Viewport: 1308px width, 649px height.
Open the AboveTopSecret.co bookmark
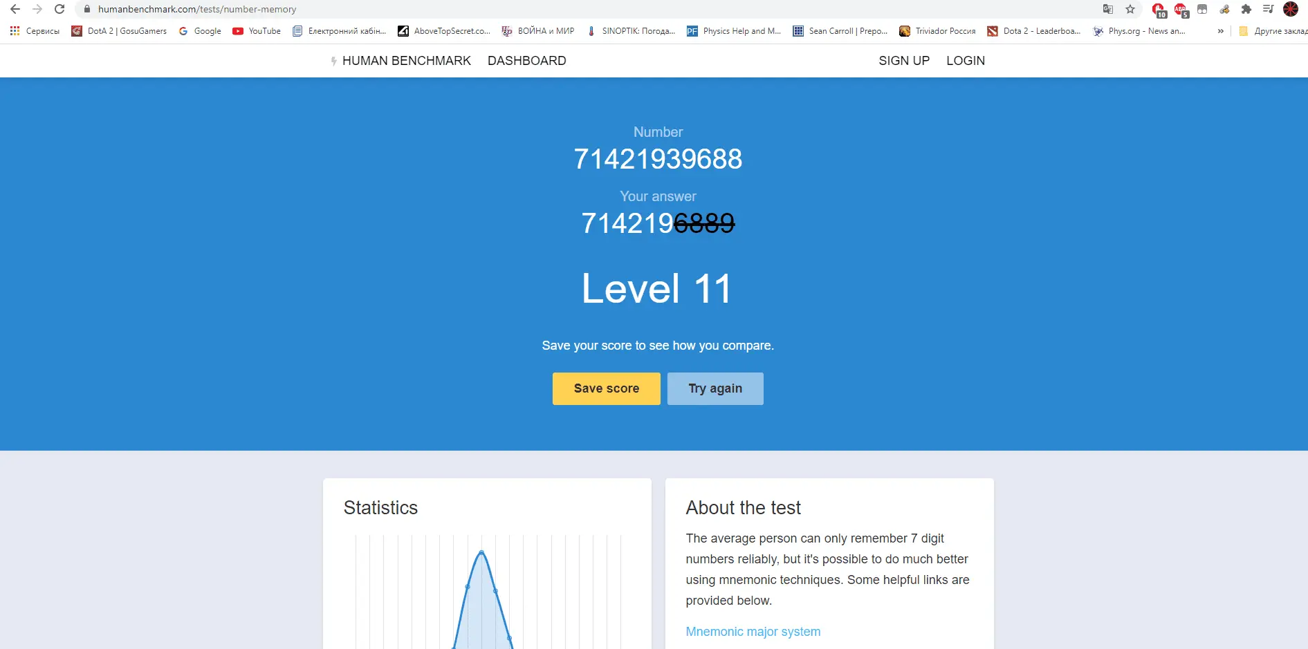[x=444, y=31]
